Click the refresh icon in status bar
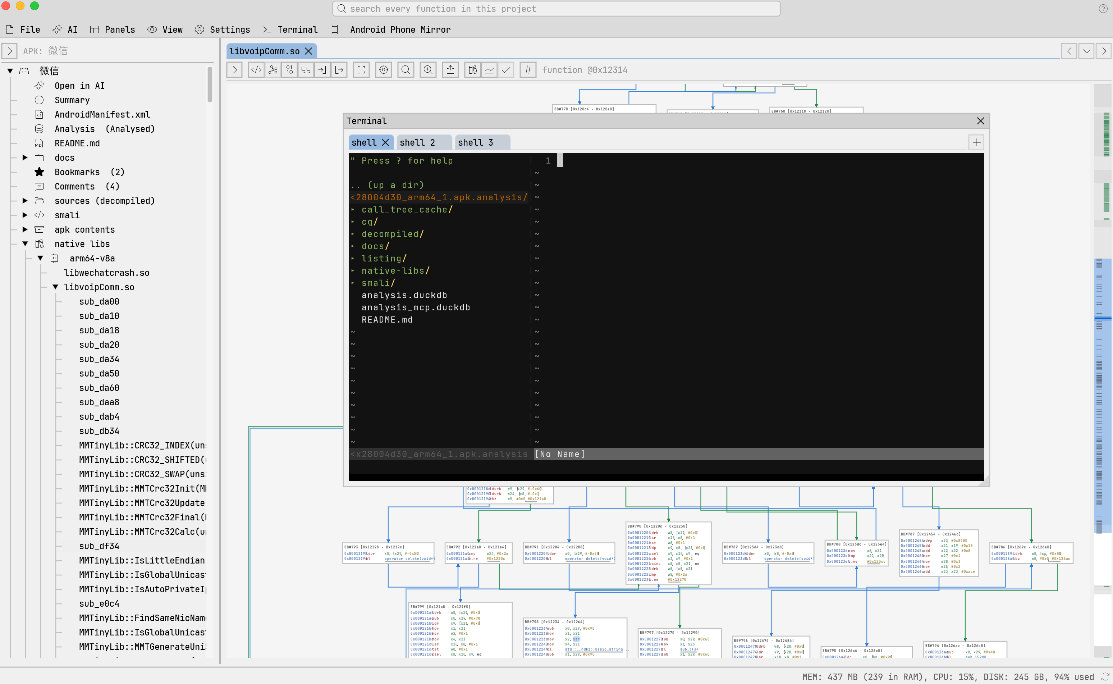 click(x=1105, y=676)
